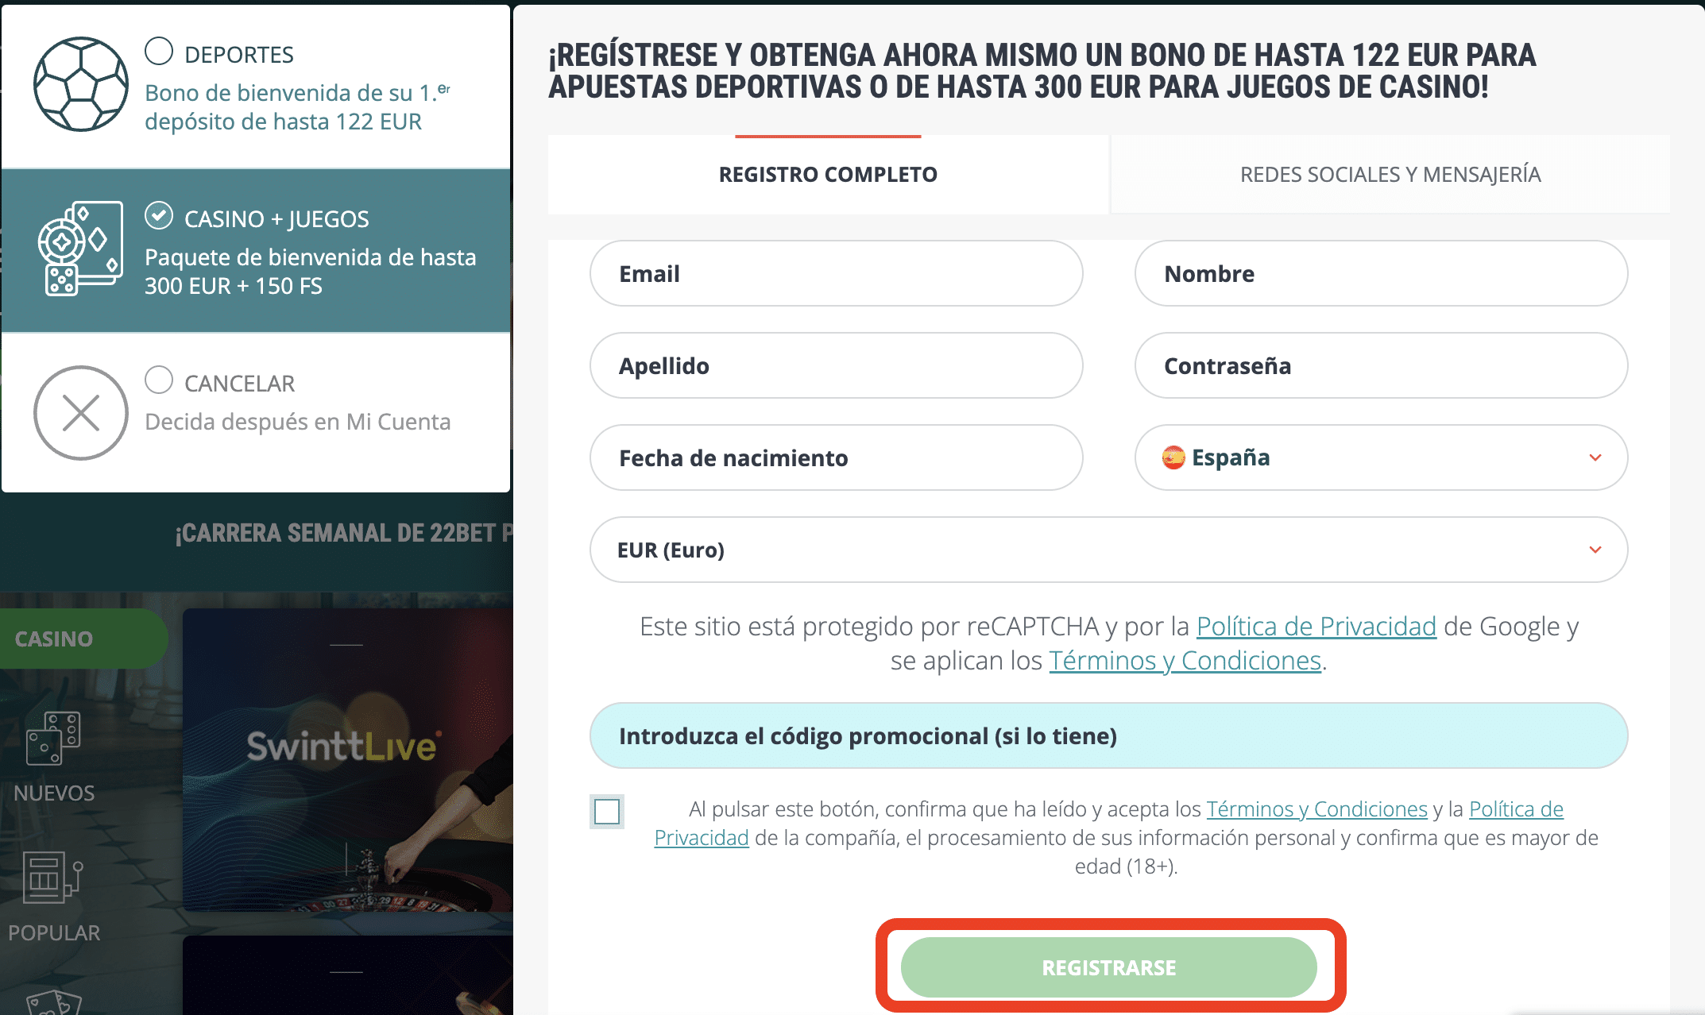Open the Popular slot machine icon

tap(53, 878)
